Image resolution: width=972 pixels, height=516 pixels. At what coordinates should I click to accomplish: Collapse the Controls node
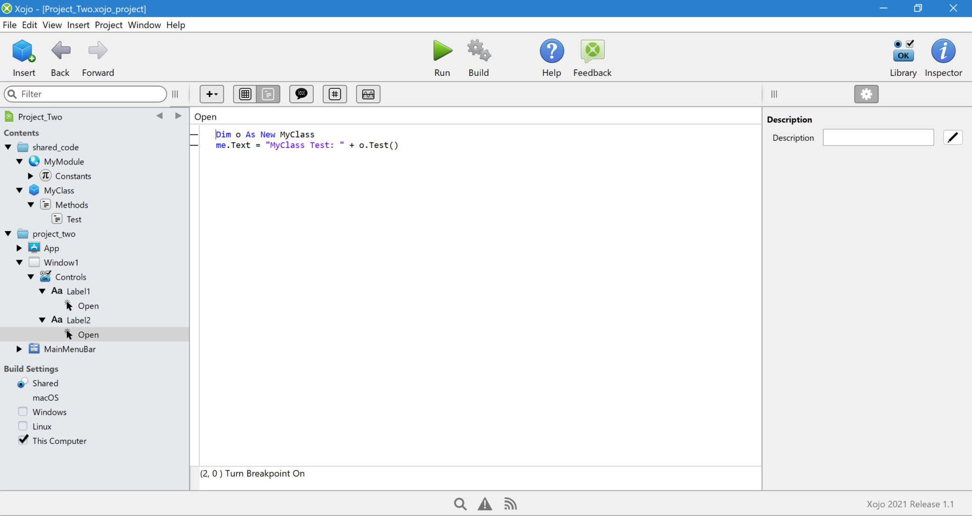point(31,277)
